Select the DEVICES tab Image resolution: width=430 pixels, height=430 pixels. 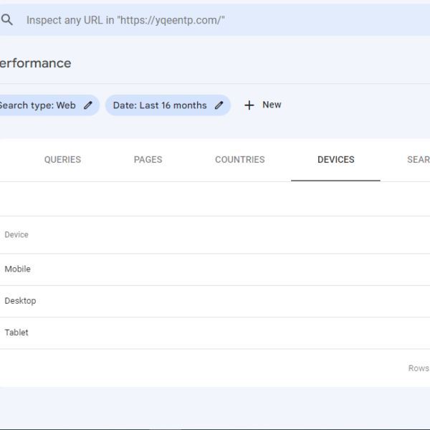point(335,160)
